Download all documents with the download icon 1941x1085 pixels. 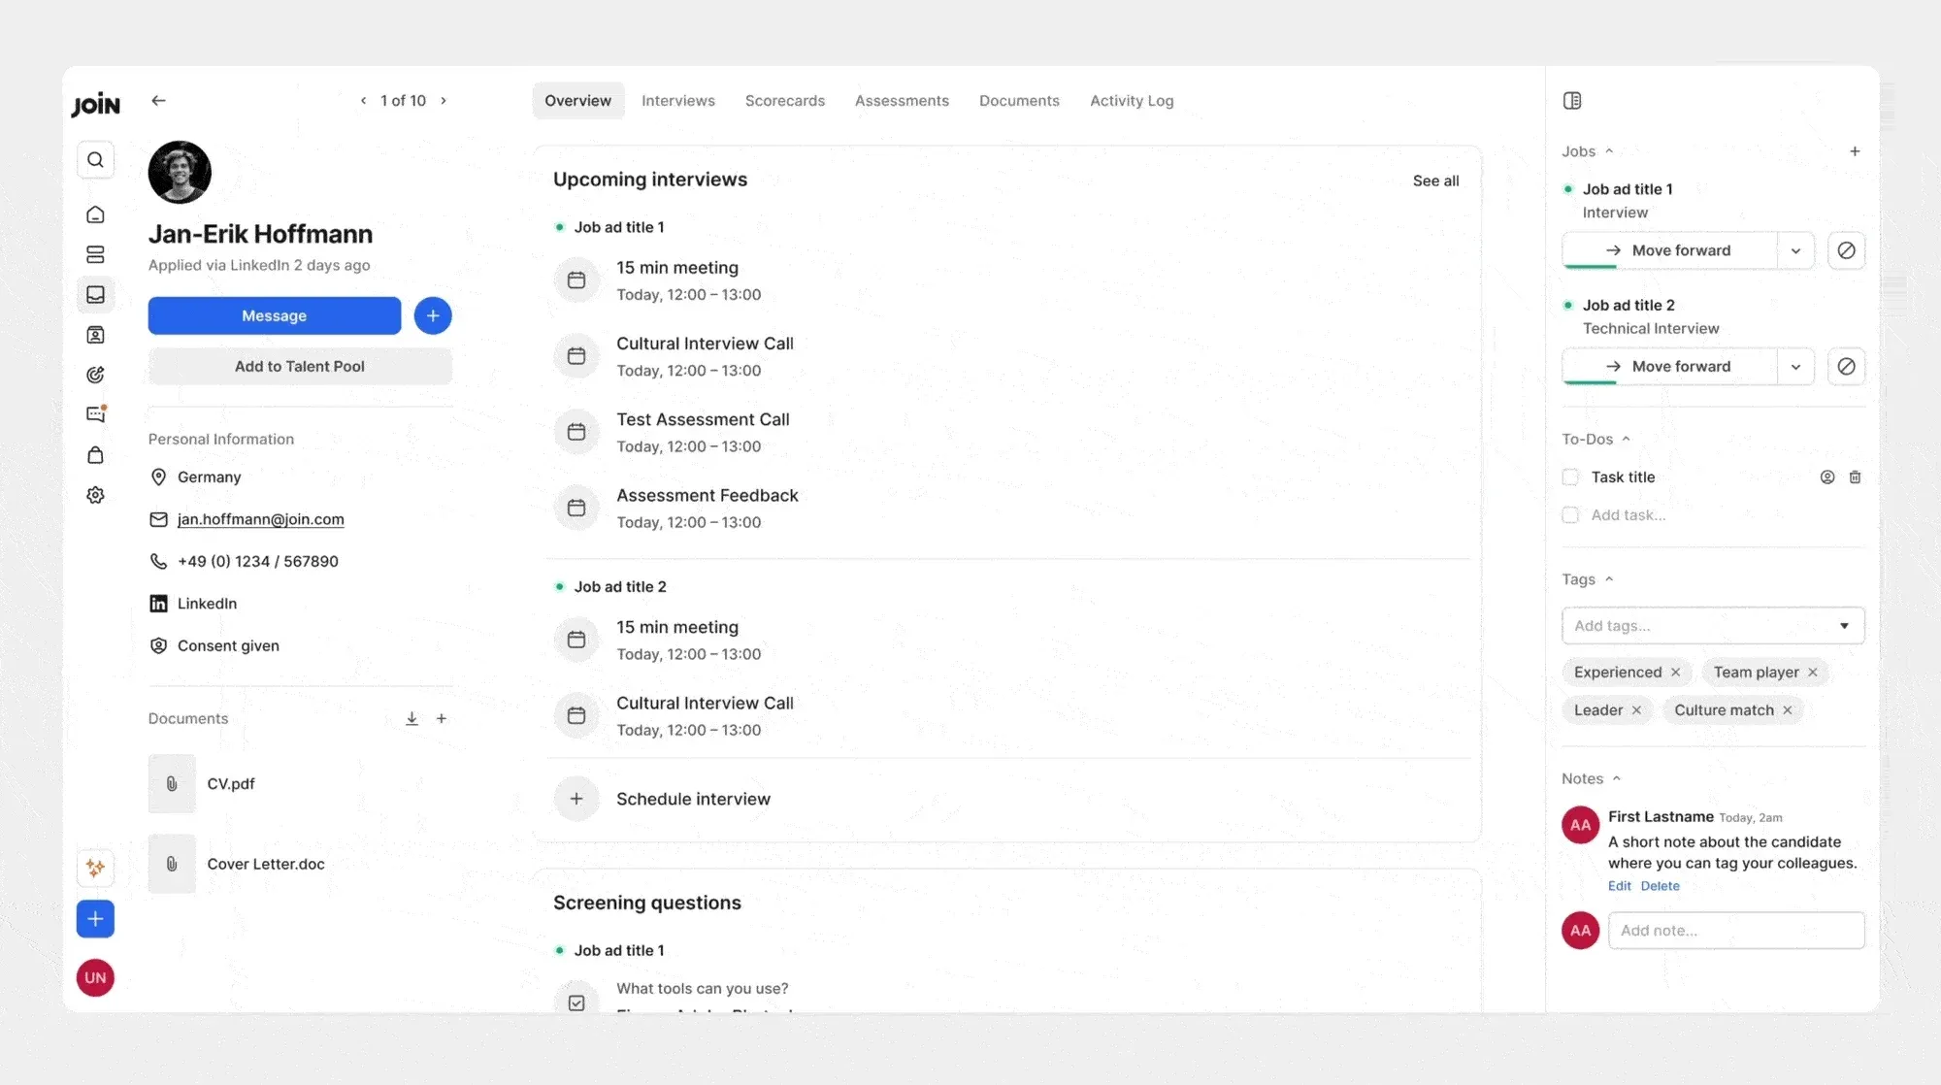click(411, 718)
